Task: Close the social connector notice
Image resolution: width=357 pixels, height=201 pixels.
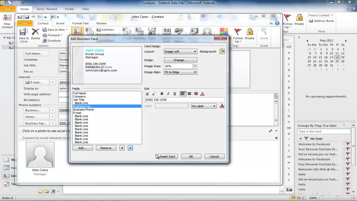Action: [276, 138]
